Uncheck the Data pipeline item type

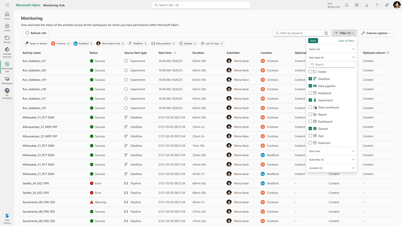[310, 86]
